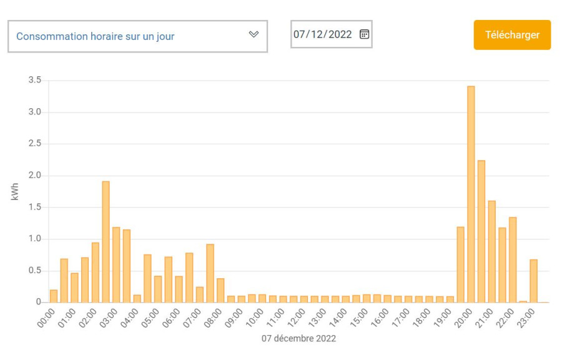Click the 23:00 consumption bar
This screenshot has height=357, width=562.
tap(533, 281)
